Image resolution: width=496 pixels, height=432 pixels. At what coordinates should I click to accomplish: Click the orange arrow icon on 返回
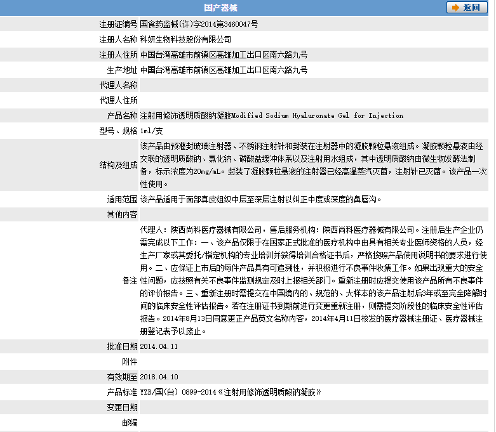point(456,8)
